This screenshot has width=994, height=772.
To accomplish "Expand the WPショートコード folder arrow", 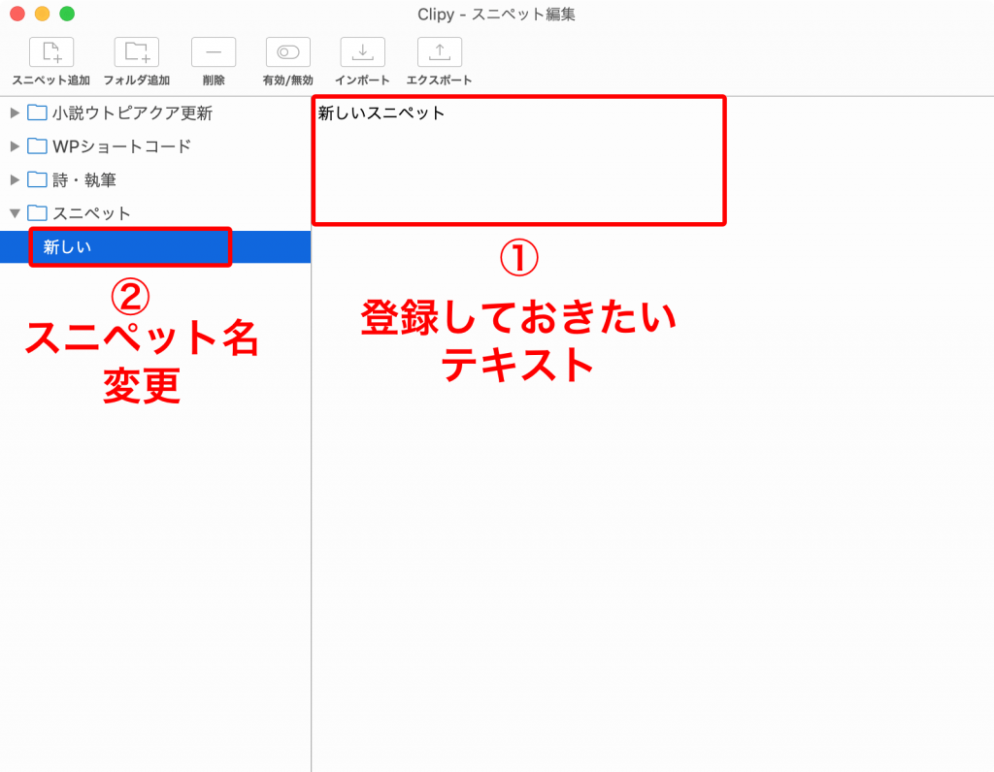I will [x=15, y=146].
